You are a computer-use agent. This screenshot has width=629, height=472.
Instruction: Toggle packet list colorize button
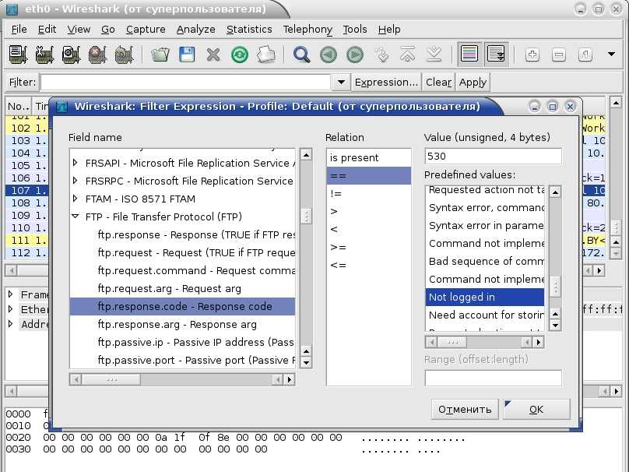click(469, 55)
